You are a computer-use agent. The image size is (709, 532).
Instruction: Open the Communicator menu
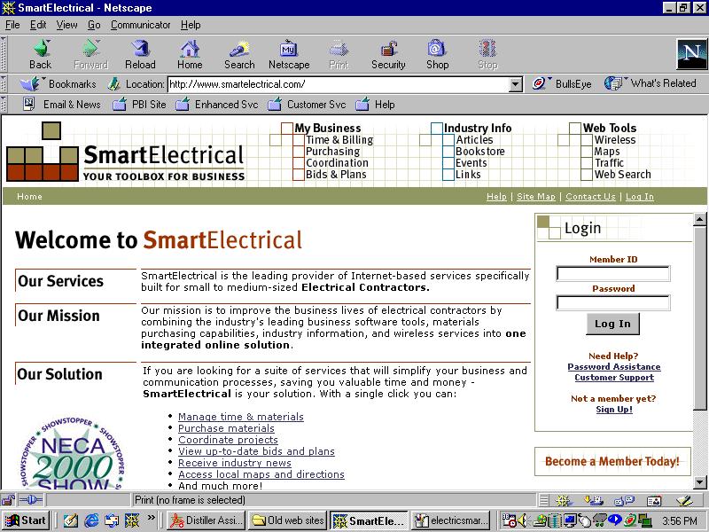(x=140, y=25)
